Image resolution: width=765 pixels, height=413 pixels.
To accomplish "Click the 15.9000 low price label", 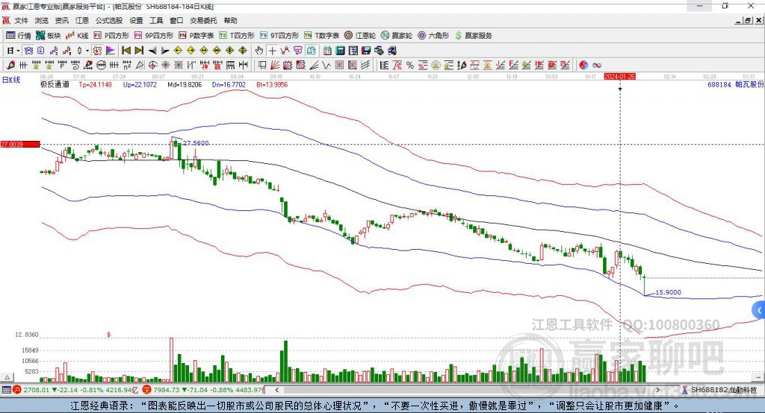I will coord(668,292).
